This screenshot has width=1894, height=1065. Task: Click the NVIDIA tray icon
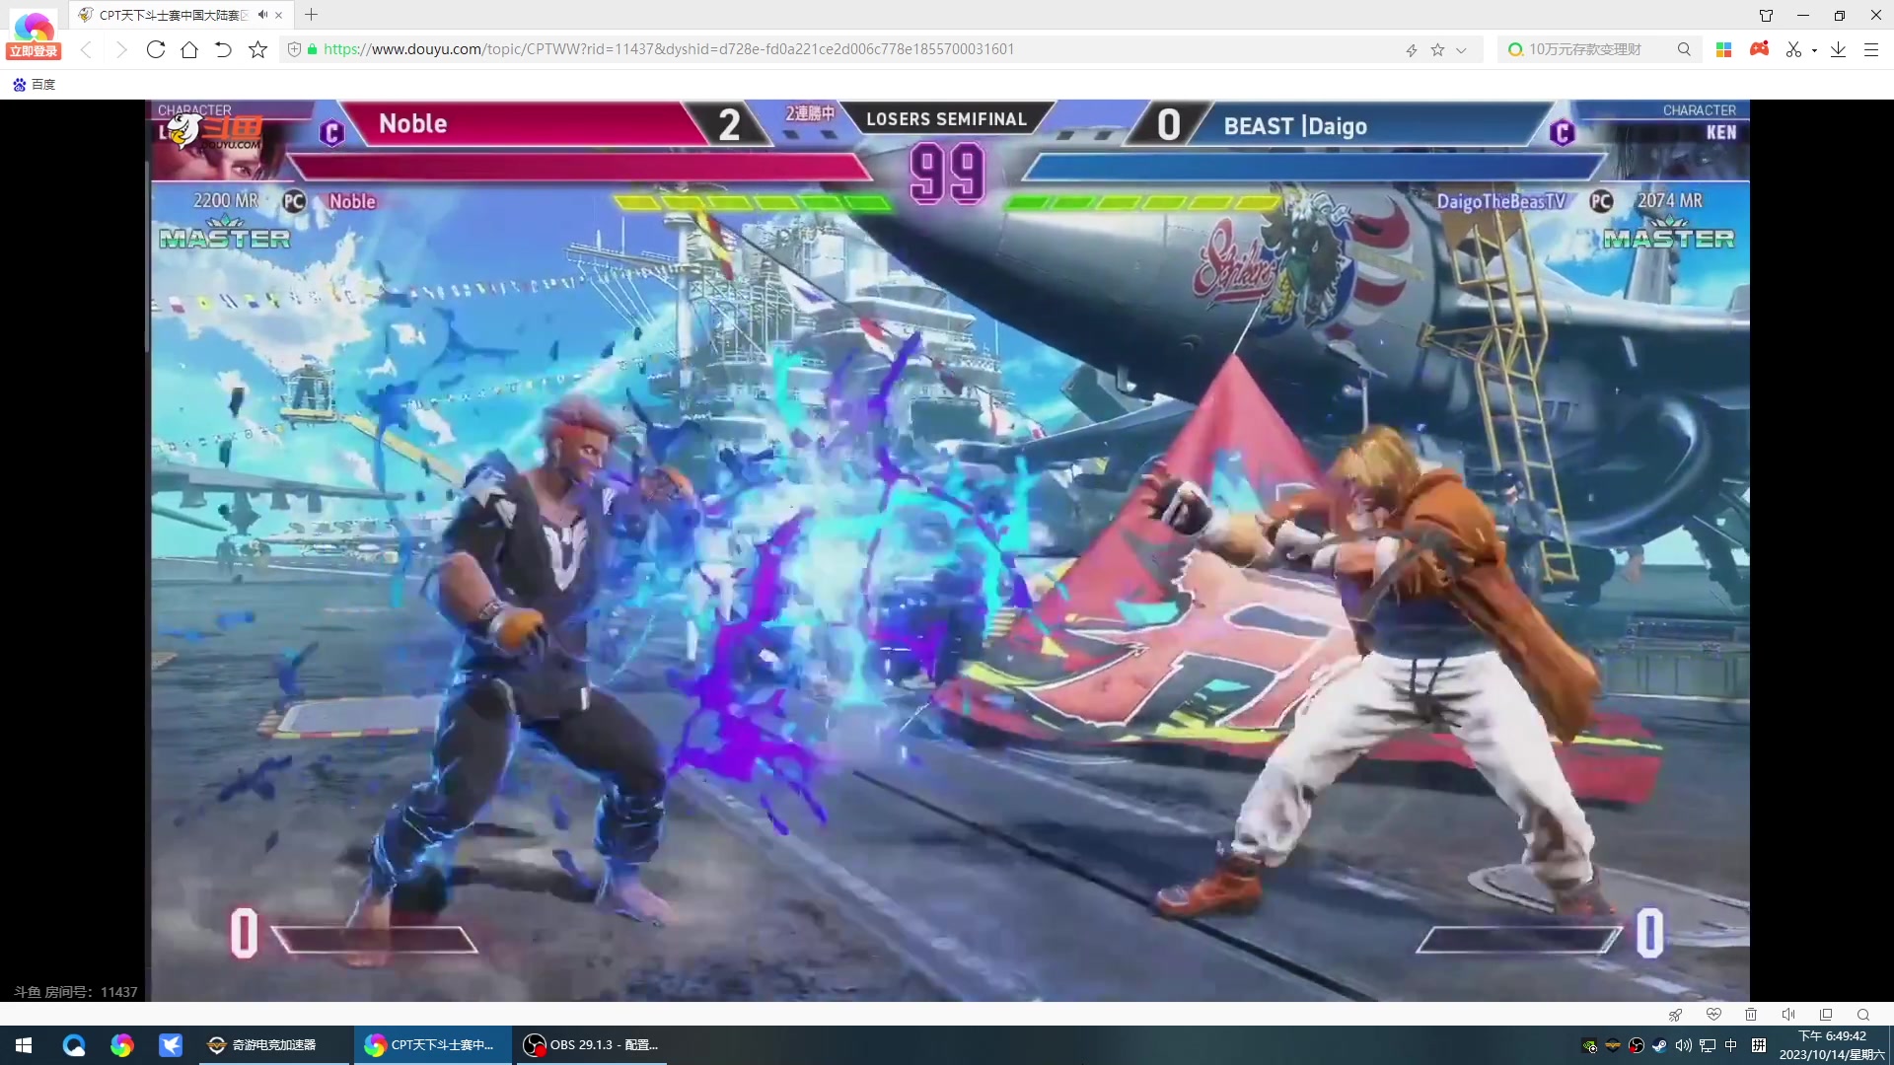tap(1589, 1045)
